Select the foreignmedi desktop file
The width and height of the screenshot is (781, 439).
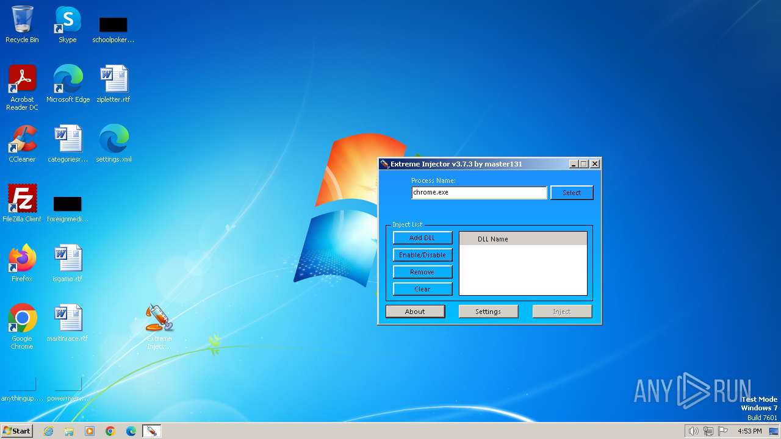pyautogui.click(x=68, y=209)
